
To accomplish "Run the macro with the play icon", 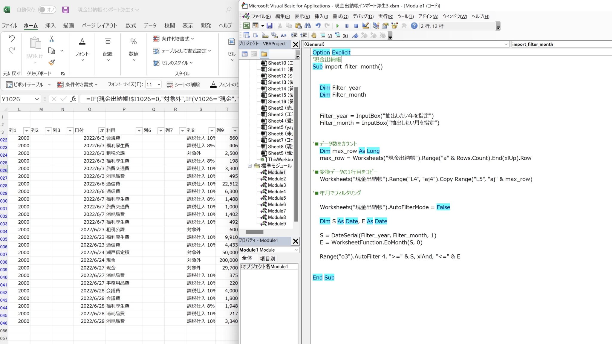I will (337, 26).
